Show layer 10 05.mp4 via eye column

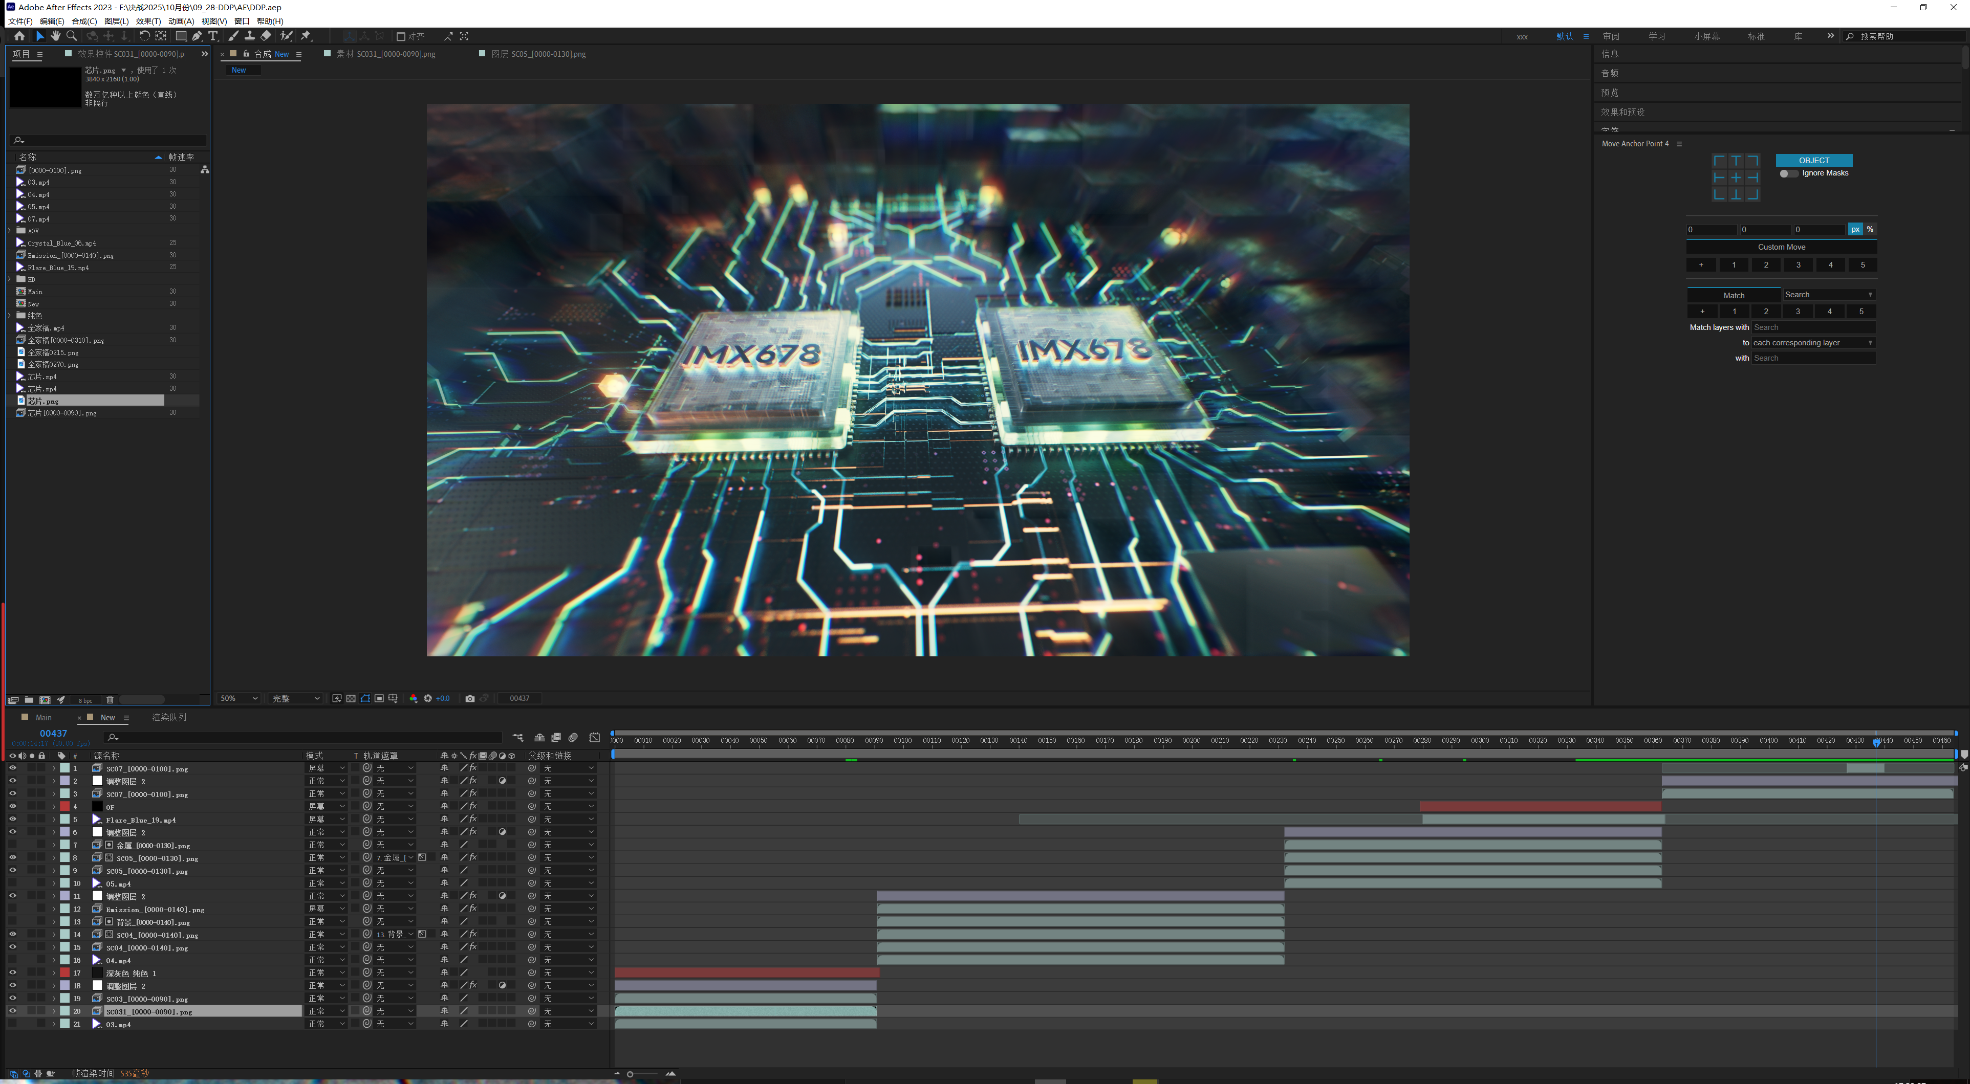(x=12, y=883)
